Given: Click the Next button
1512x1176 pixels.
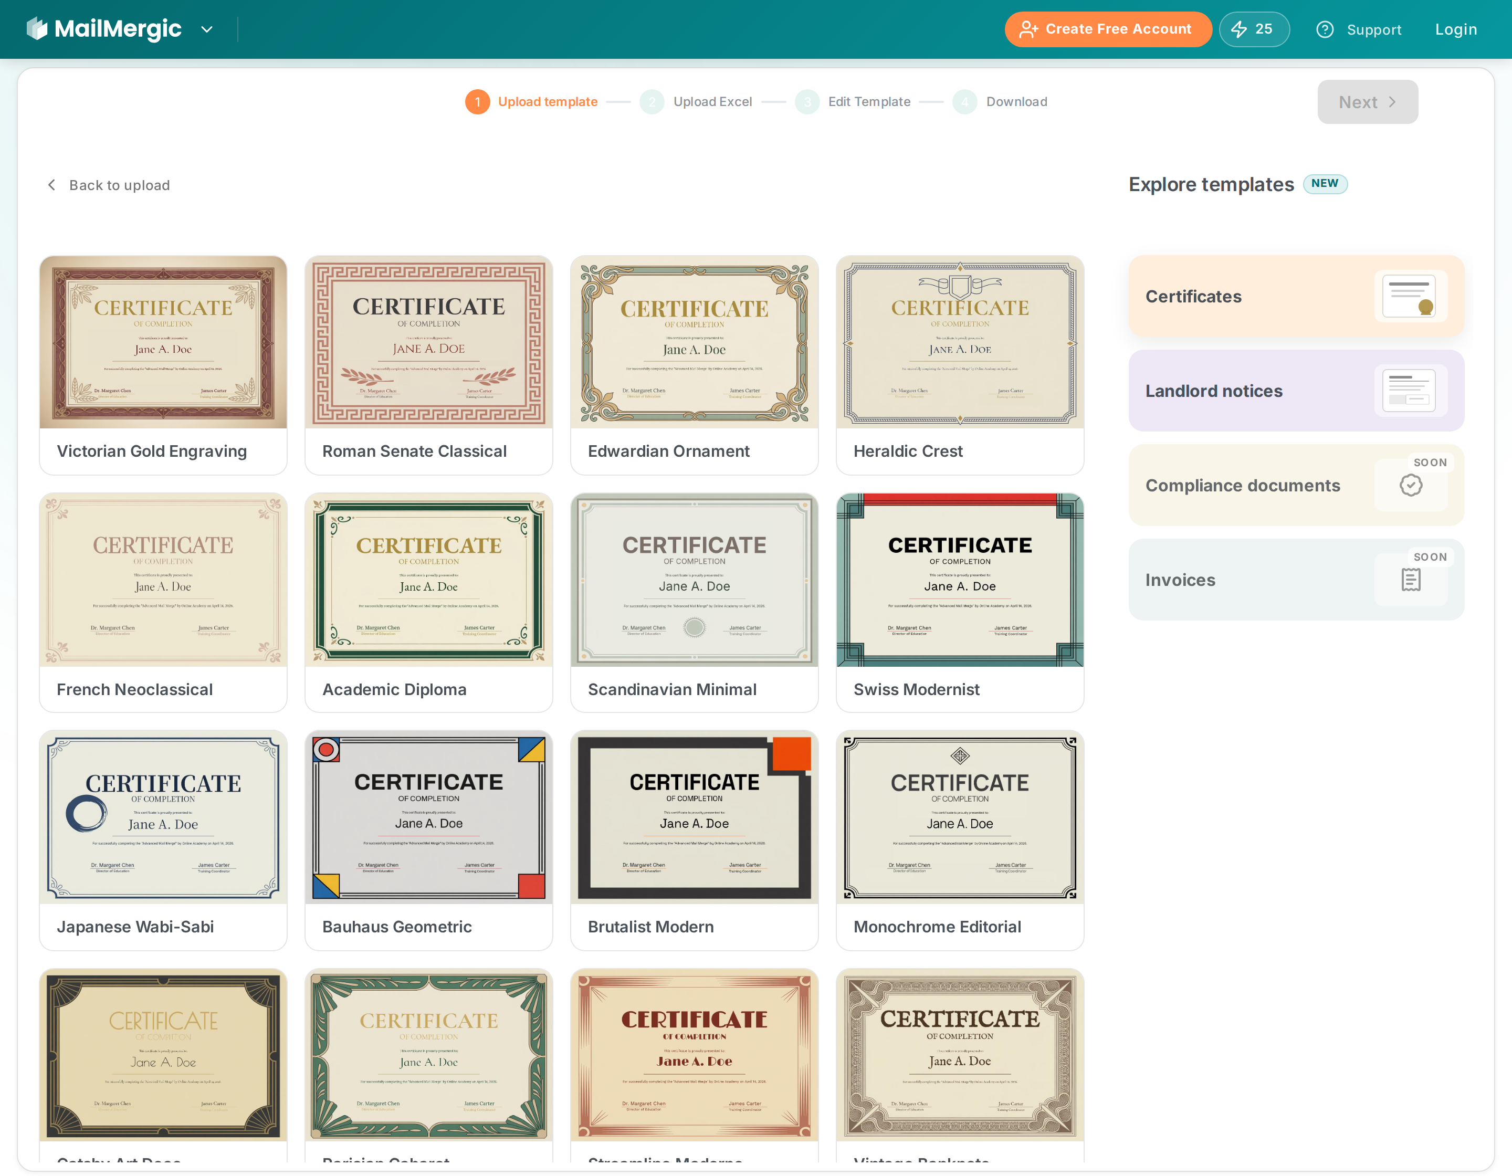Looking at the screenshot, I should 1367,102.
